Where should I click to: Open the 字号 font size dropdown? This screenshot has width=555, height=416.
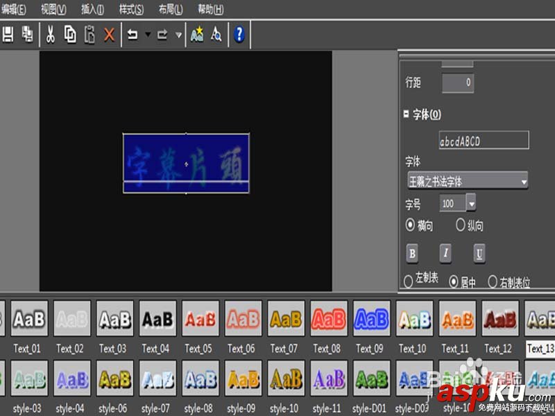click(x=472, y=204)
